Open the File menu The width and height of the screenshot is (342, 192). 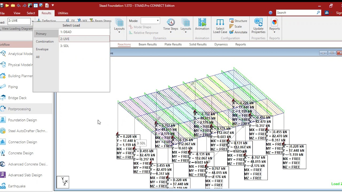tap(2, 13)
